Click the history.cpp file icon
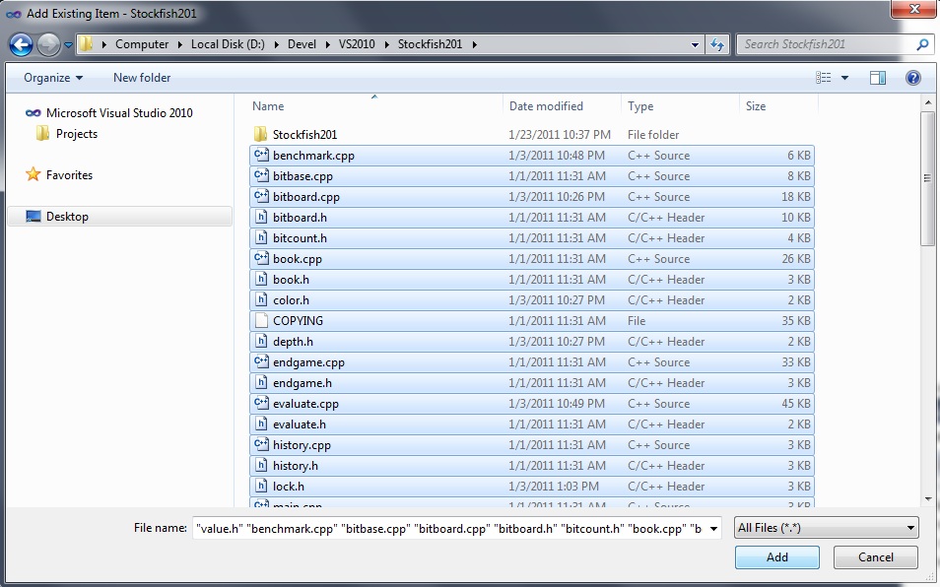 [x=261, y=444]
